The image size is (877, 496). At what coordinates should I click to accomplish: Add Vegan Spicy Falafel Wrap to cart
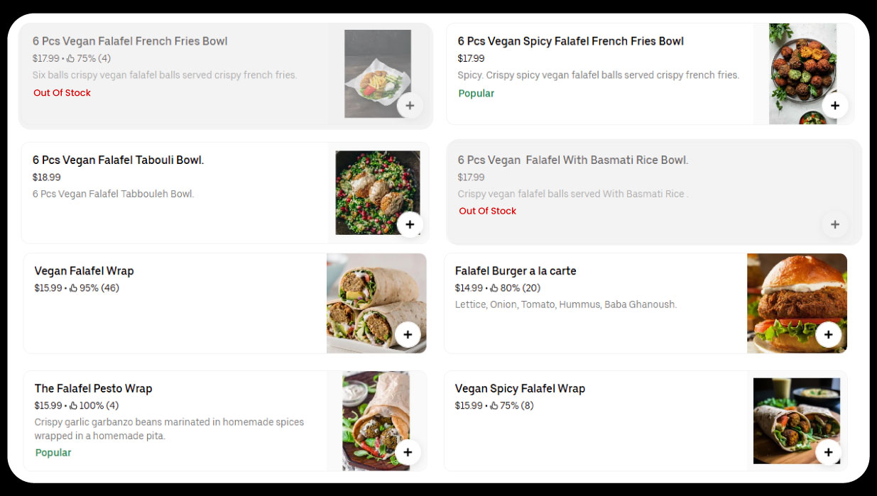click(828, 452)
